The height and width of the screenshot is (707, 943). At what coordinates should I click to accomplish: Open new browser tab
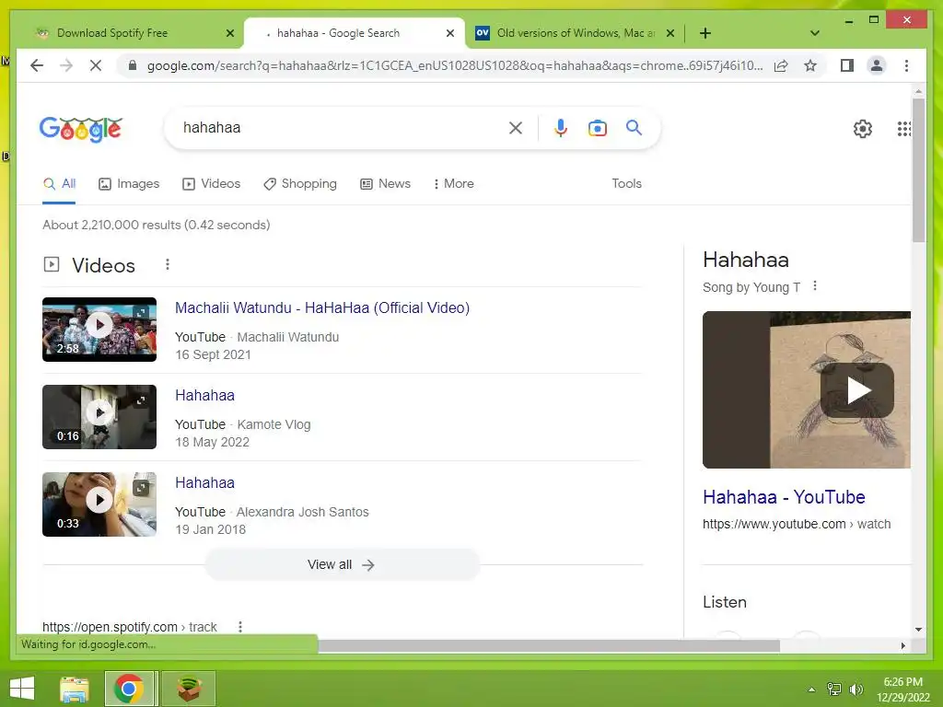[705, 33]
